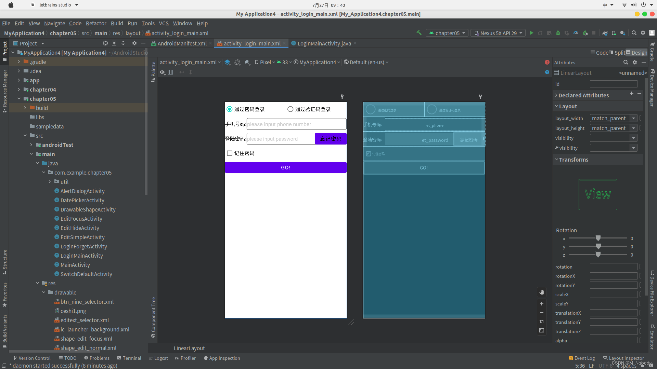Profile the app using the profiler icon
657x369 pixels.
[576, 33]
